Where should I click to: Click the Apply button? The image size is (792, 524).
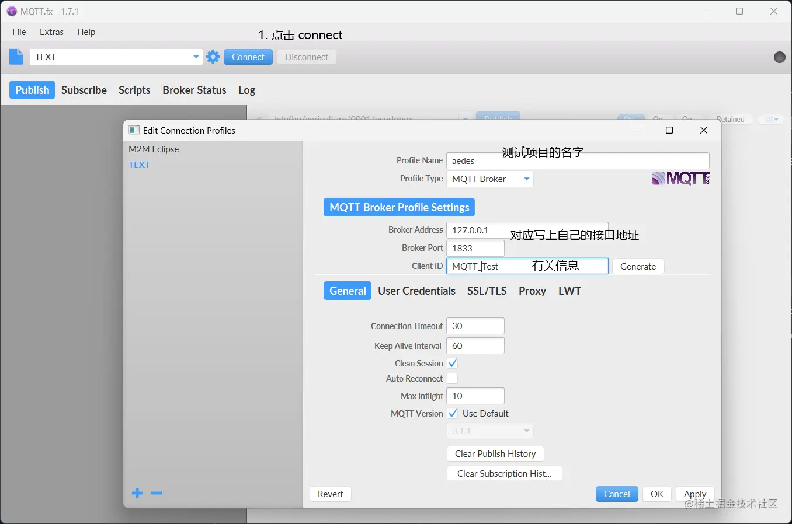coord(695,494)
